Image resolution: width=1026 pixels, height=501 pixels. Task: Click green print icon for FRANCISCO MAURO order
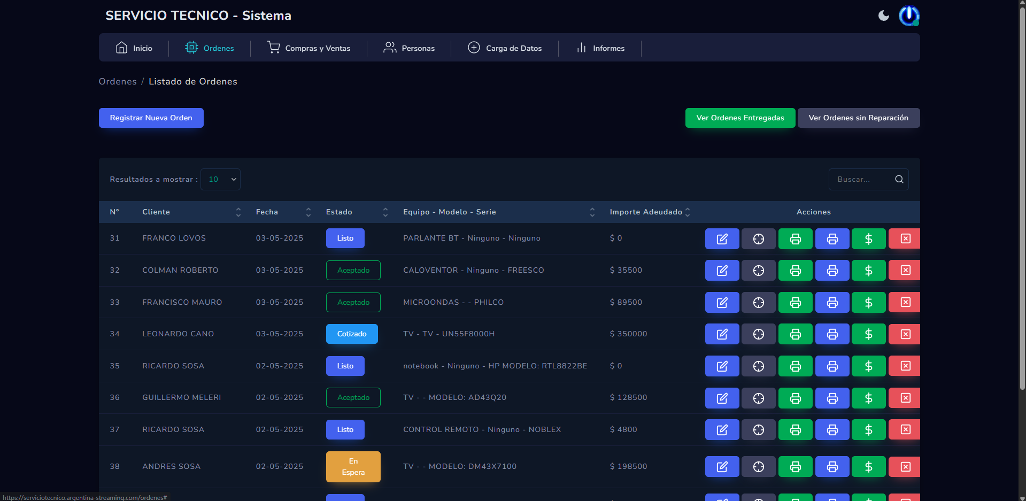(x=795, y=303)
